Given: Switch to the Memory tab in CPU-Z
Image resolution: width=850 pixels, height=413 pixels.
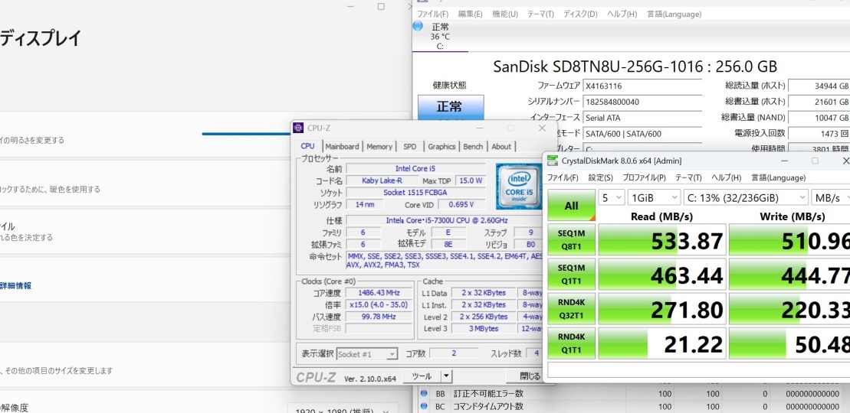Looking at the screenshot, I should click(x=379, y=147).
